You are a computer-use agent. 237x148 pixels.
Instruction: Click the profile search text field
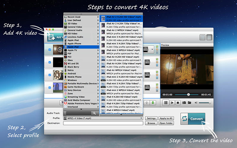point(79,113)
